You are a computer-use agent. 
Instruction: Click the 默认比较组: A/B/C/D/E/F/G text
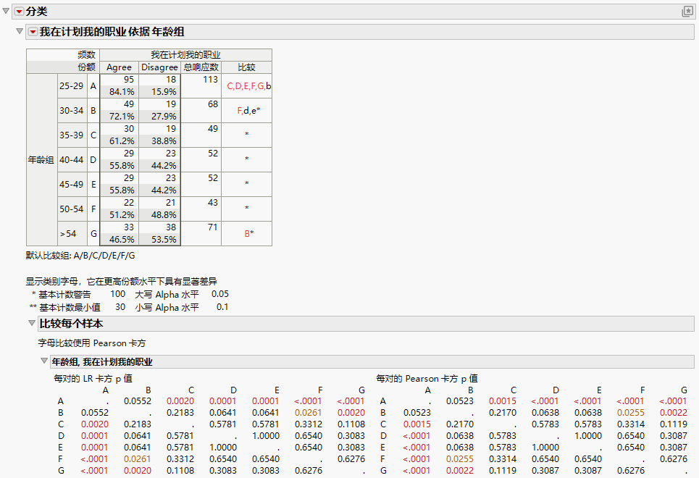tap(80, 256)
